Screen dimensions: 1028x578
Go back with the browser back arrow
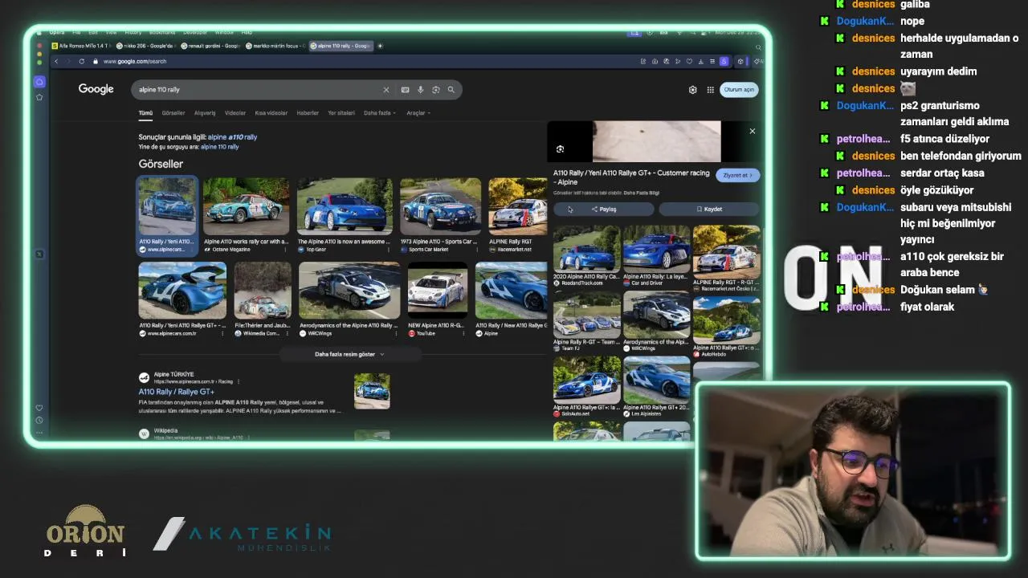56,61
